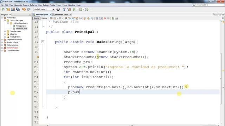Open the Refactor menu
The width and height of the screenshot is (225, 126).
point(34,5)
